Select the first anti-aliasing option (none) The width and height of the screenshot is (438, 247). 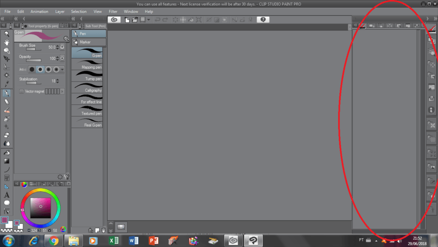click(x=32, y=69)
